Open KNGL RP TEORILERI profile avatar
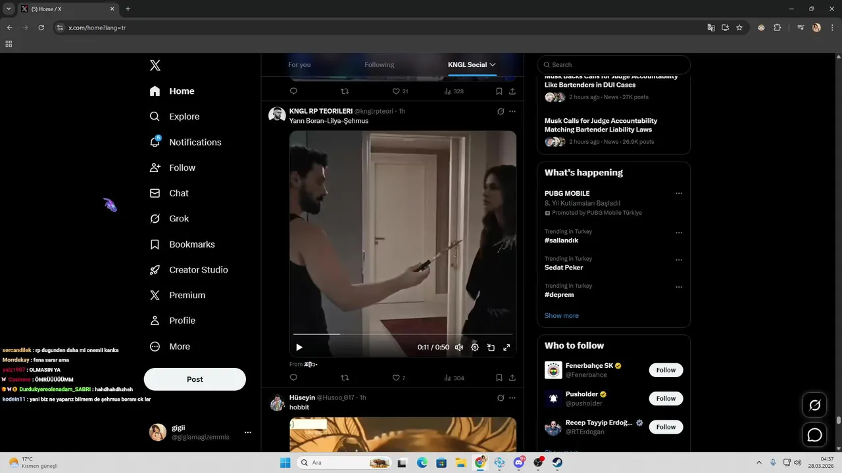The height and width of the screenshot is (473, 842). click(x=277, y=115)
